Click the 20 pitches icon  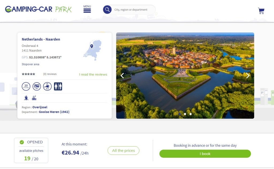pos(26,86)
